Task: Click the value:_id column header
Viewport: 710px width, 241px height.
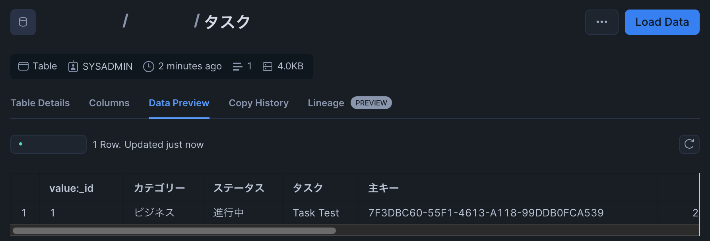Action: tap(72, 188)
